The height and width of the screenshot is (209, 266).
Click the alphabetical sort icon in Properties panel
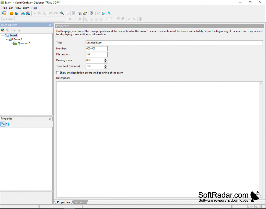coord(8,124)
